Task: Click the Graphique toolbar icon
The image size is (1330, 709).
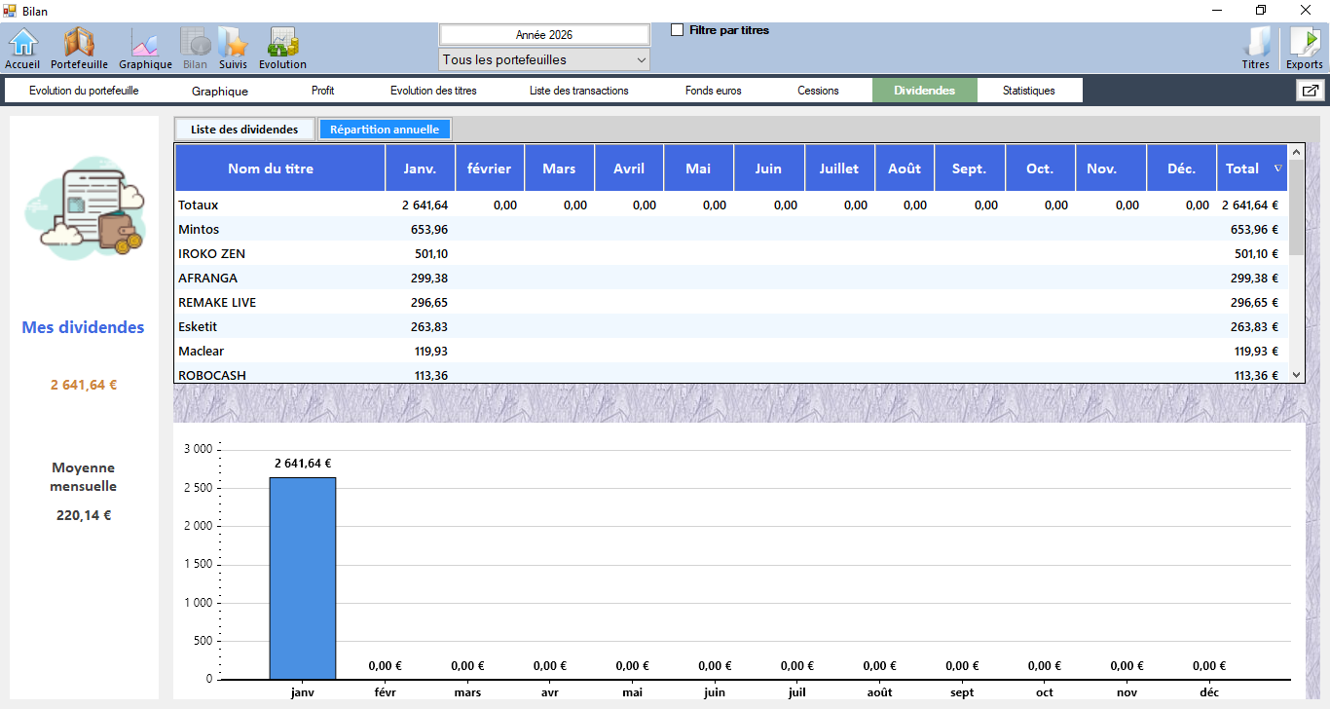Action: tap(145, 47)
